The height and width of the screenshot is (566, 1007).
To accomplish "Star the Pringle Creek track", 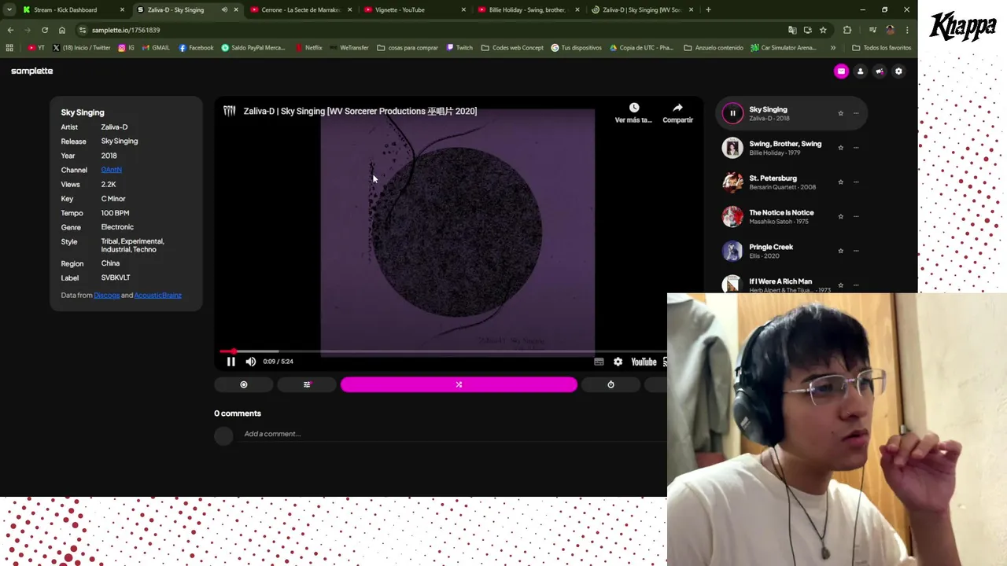I will point(840,251).
